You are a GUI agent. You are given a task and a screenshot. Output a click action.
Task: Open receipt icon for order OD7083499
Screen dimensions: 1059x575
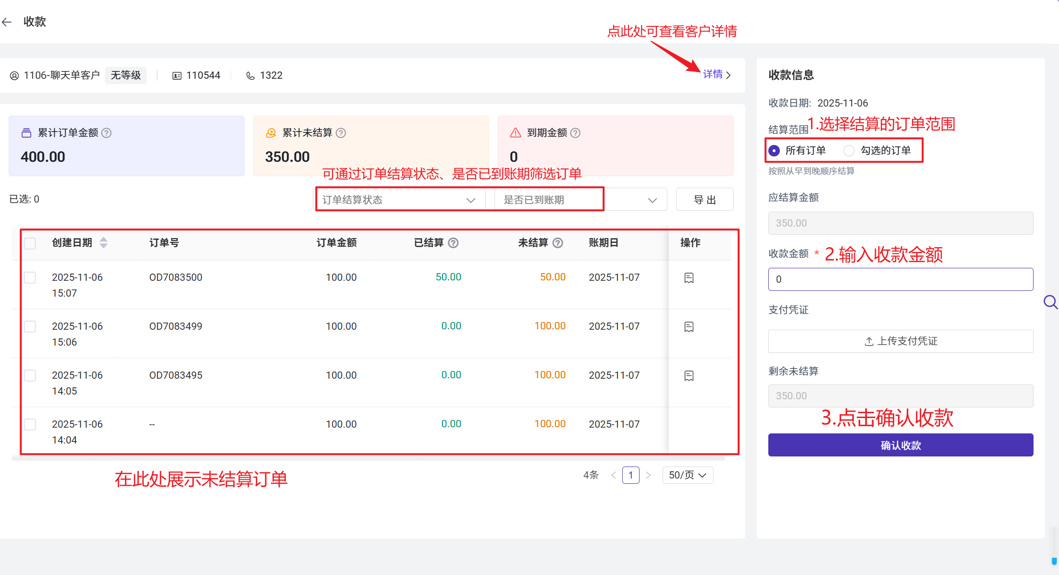pyautogui.click(x=689, y=327)
